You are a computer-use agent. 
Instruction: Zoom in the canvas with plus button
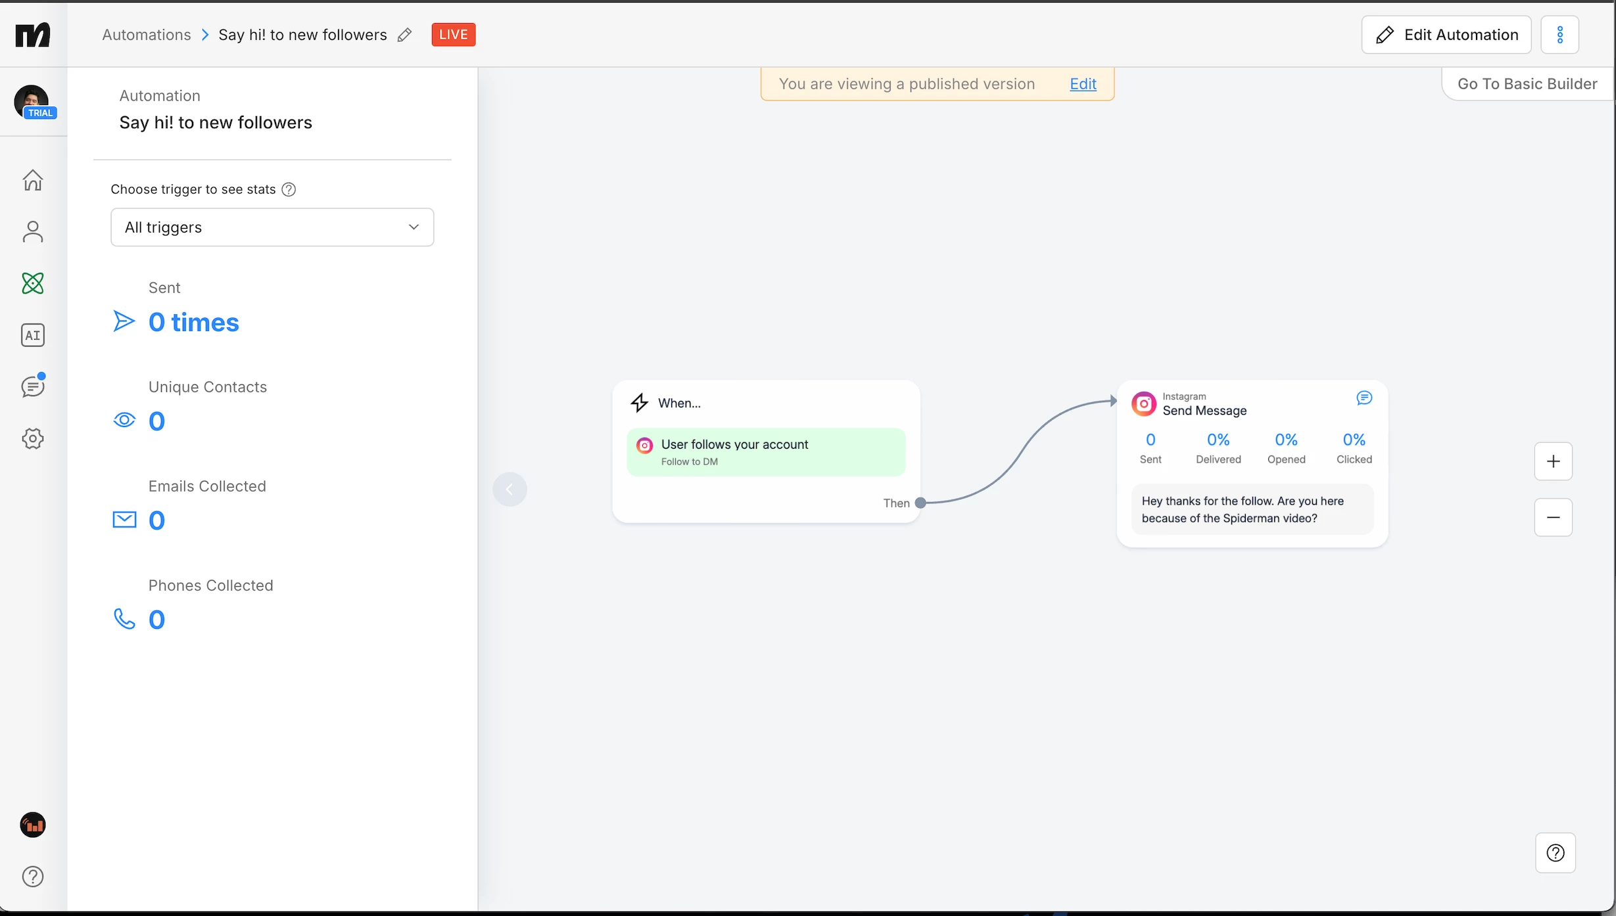(1553, 461)
